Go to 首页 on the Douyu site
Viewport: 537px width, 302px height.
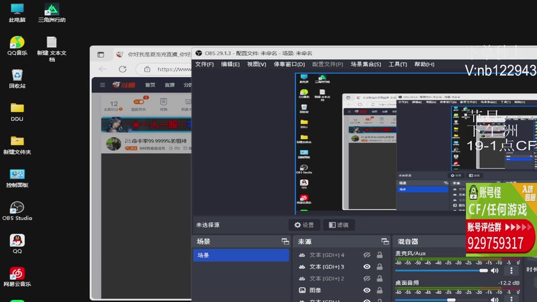click(x=150, y=85)
